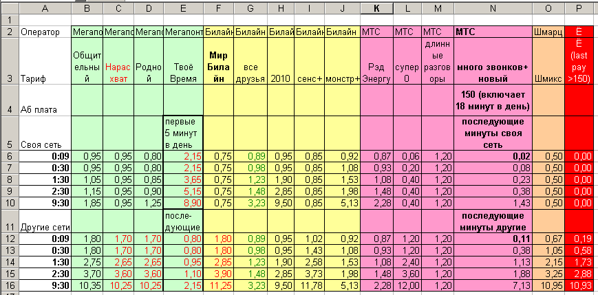Viewport: 598px width, 295px height.
Task: Select the cell 'Своя сеть'
Action: [45, 134]
